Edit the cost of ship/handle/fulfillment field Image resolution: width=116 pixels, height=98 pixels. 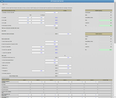pyautogui.click(x=52, y=60)
